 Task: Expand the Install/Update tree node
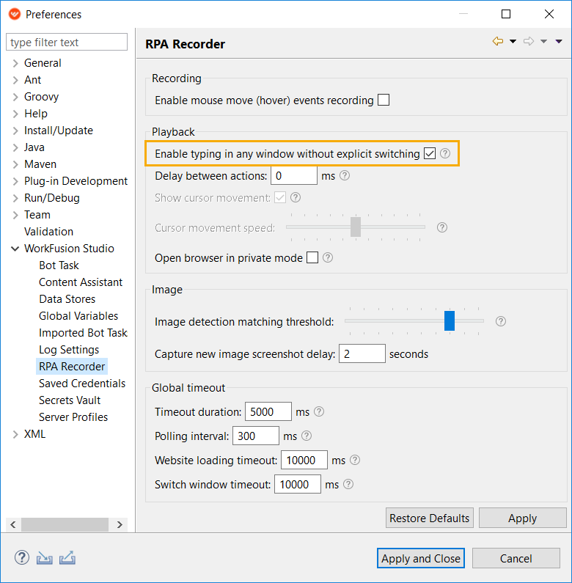15,131
